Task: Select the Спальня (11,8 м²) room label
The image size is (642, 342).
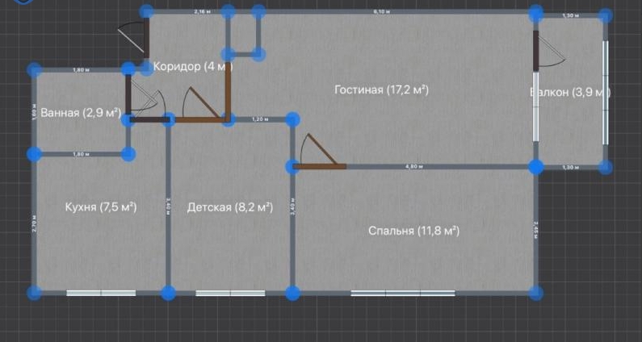Action: [413, 231]
